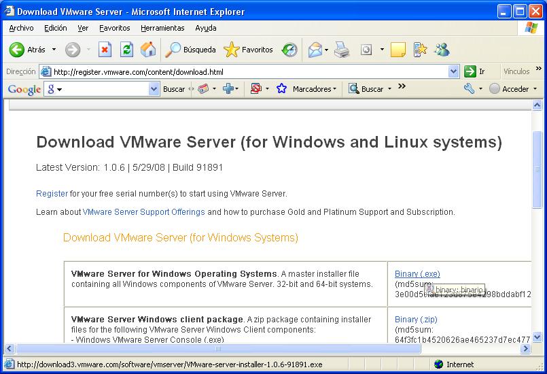Click the Register link
The height and width of the screenshot is (374, 547).
[52, 194]
